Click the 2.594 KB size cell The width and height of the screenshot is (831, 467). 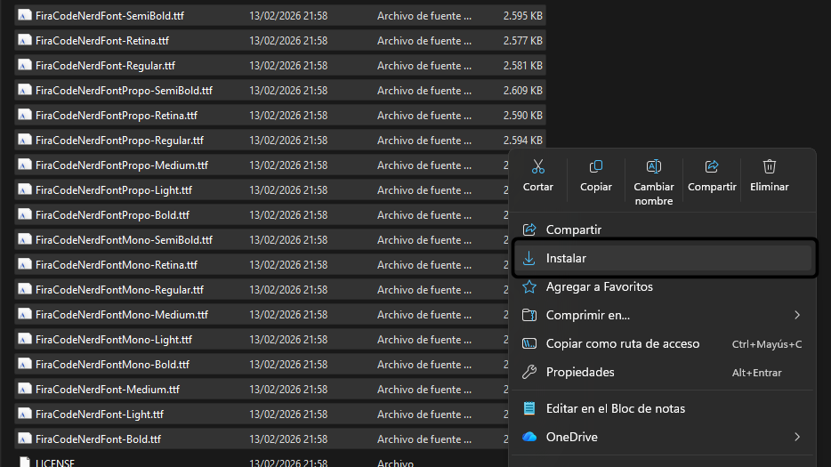(522, 141)
